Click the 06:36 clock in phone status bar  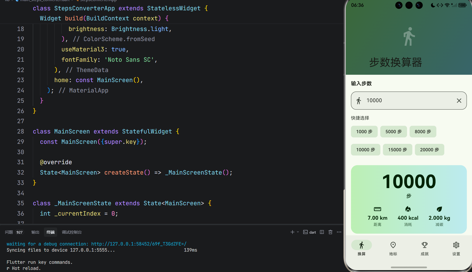[357, 5]
